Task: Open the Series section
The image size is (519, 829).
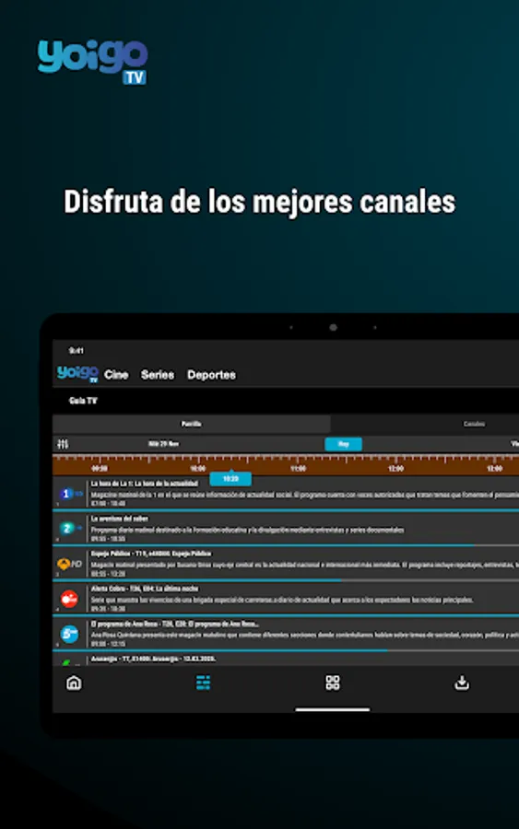Action: (x=157, y=375)
